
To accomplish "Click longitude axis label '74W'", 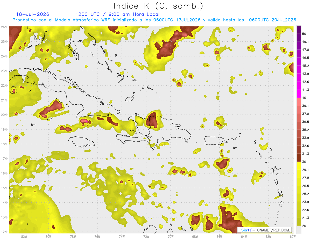I will click(x=122, y=236).
